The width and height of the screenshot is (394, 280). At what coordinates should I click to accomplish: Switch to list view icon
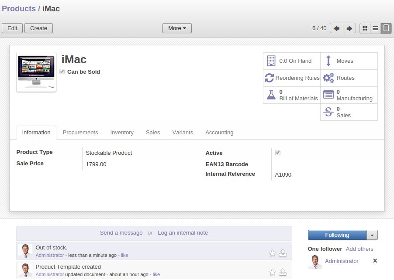(x=375, y=28)
